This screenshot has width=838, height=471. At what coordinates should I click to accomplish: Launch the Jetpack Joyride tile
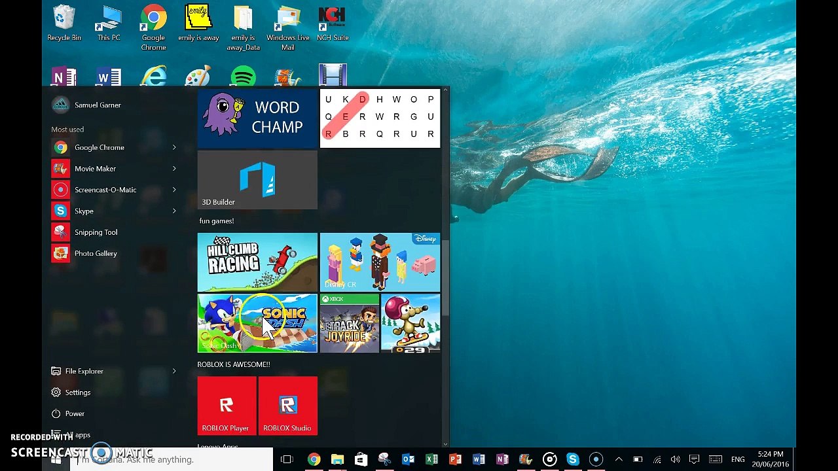click(x=350, y=323)
